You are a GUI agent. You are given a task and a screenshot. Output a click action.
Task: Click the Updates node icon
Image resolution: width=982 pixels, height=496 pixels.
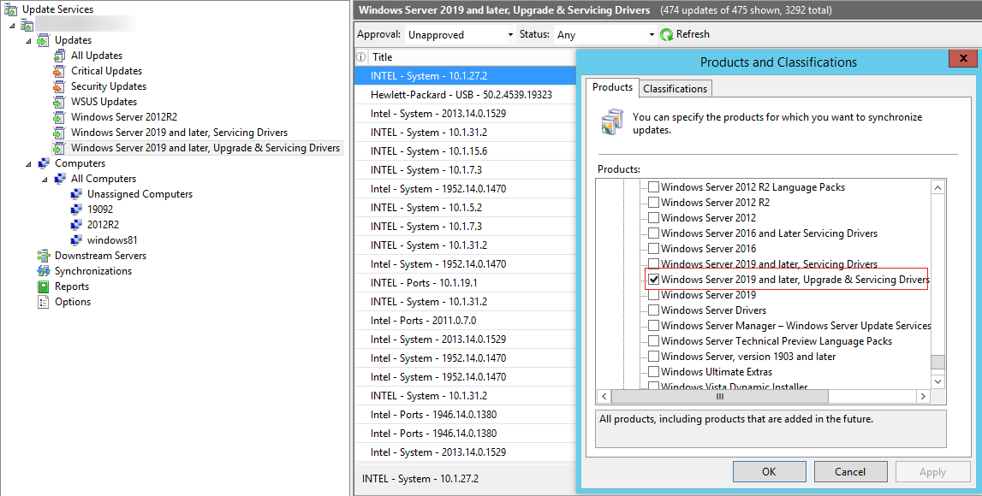point(43,41)
